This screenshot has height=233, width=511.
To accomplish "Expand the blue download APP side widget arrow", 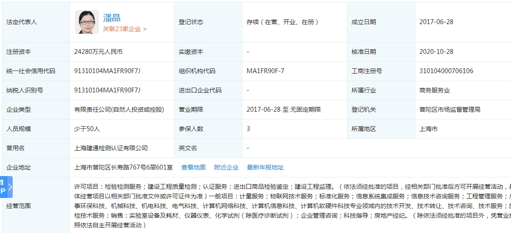I will coord(10,187).
